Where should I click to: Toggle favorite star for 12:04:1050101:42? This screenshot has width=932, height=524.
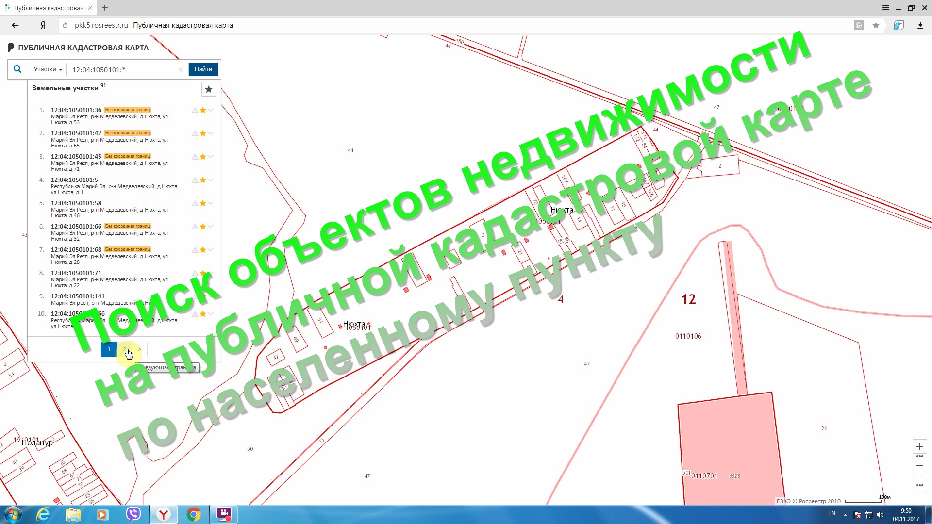click(x=203, y=133)
